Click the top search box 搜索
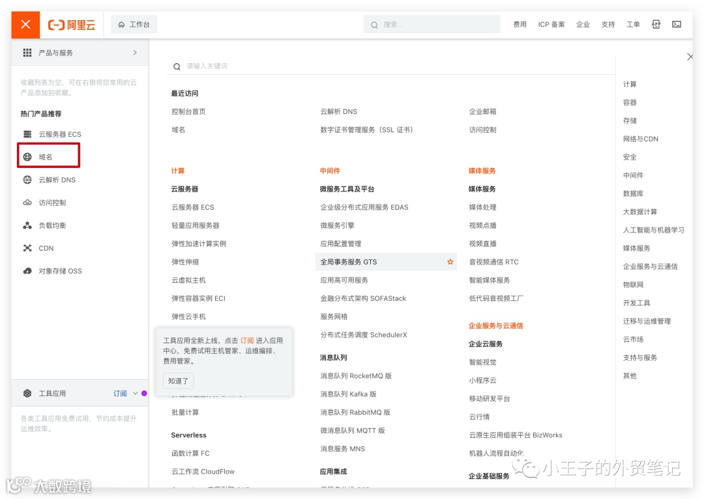The image size is (704, 499). pos(432,25)
